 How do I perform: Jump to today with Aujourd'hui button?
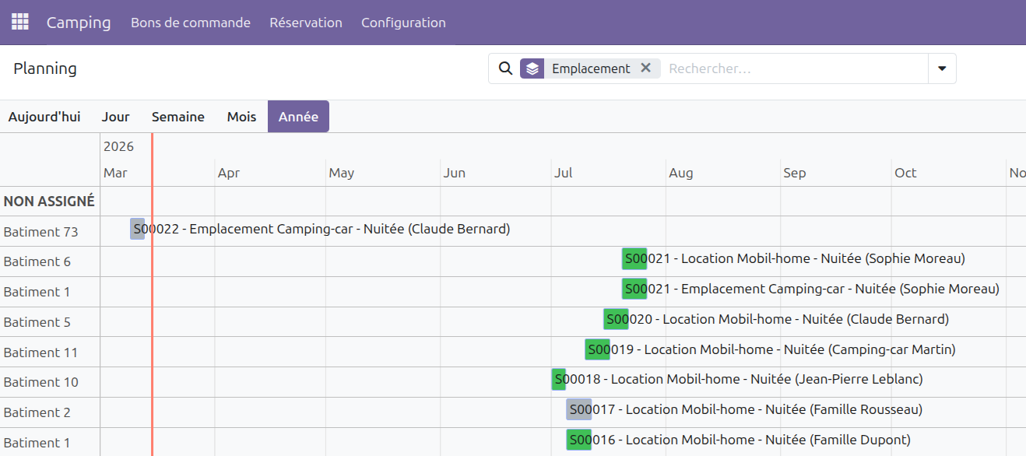[44, 117]
